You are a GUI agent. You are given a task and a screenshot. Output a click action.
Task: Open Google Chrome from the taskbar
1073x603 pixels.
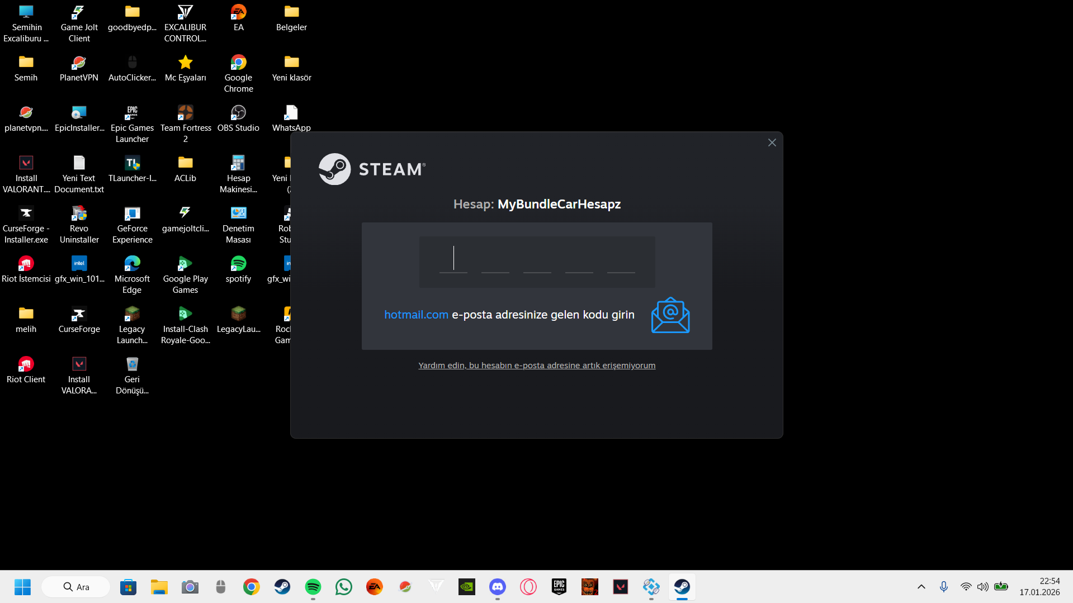[x=252, y=587]
